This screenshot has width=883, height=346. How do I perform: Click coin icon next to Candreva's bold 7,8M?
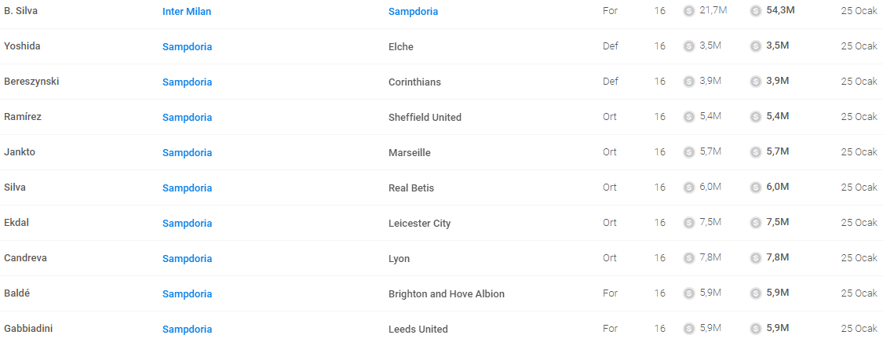coord(756,258)
